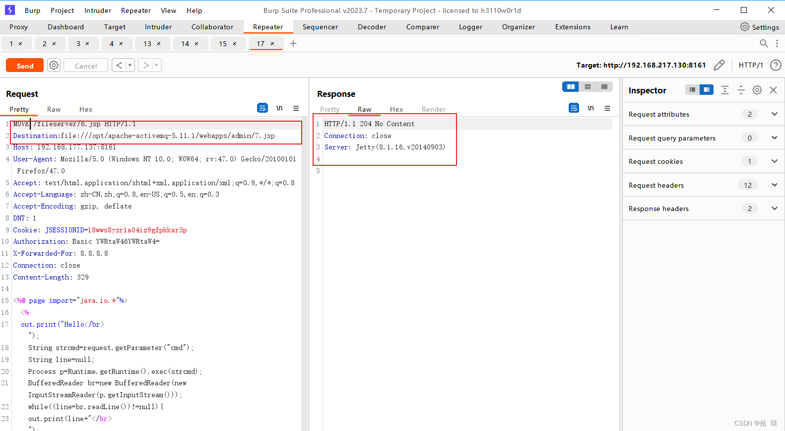This screenshot has height=431, width=785.
Task: Open the forward history dropdown arrow
Action: 157,65
